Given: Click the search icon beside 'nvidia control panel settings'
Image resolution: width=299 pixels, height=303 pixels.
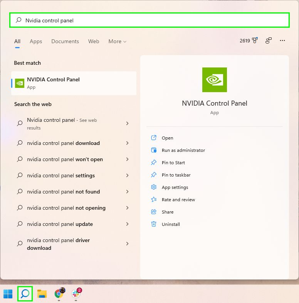Looking at the screenshot, I should click(x=20, y=175).
